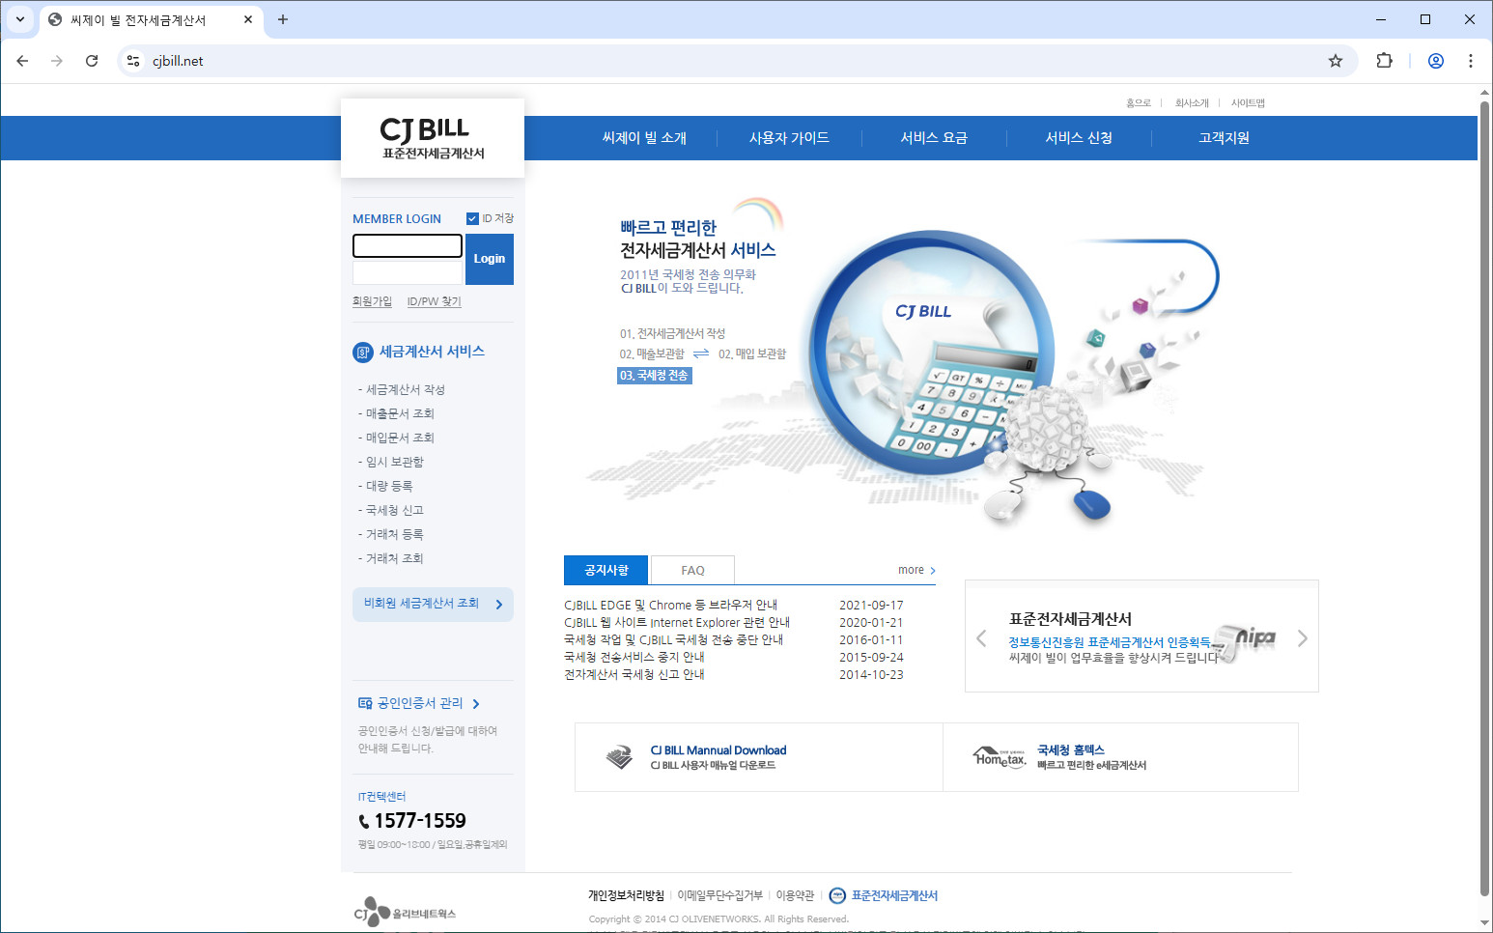The width and height of the screenshot is (1493, 933).
Task: Go back with the browser back arrow
Action: click(22, 61)
